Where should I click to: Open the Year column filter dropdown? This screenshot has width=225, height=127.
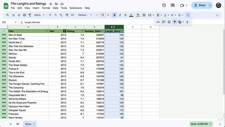click(x=65, y=31)
